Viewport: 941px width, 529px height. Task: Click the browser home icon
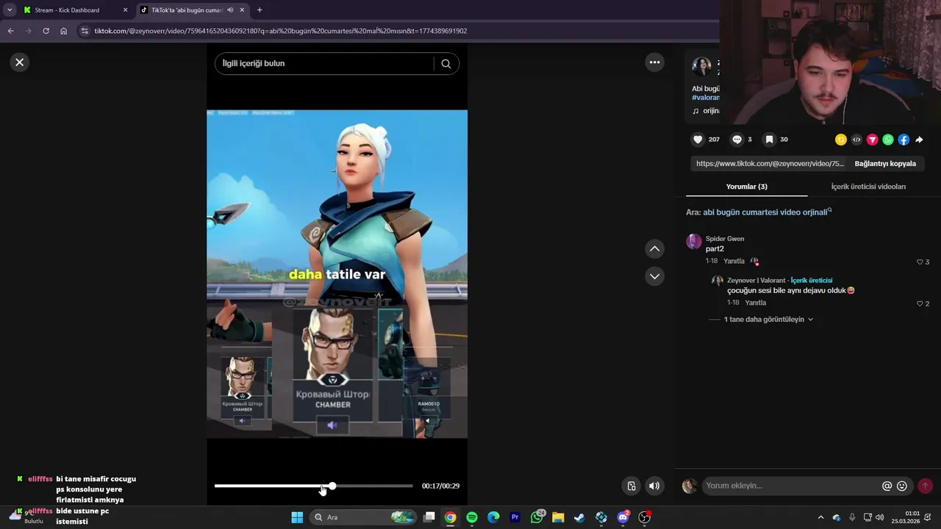tap(63, 31)
